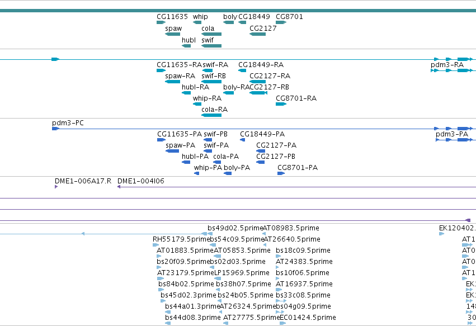Click the AT08983.5prime EST label
Viewport: 476px width, 326px height.
coord(291,228)
